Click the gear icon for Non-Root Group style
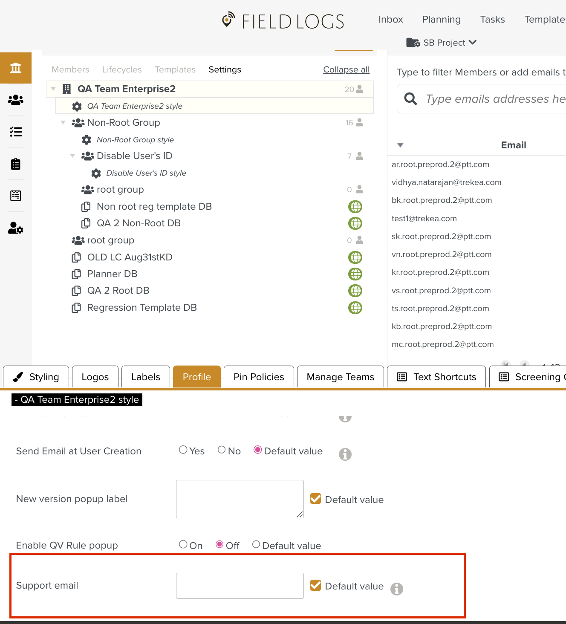The height and width of the screenshot is (624, 566). (x=87, y=140)
